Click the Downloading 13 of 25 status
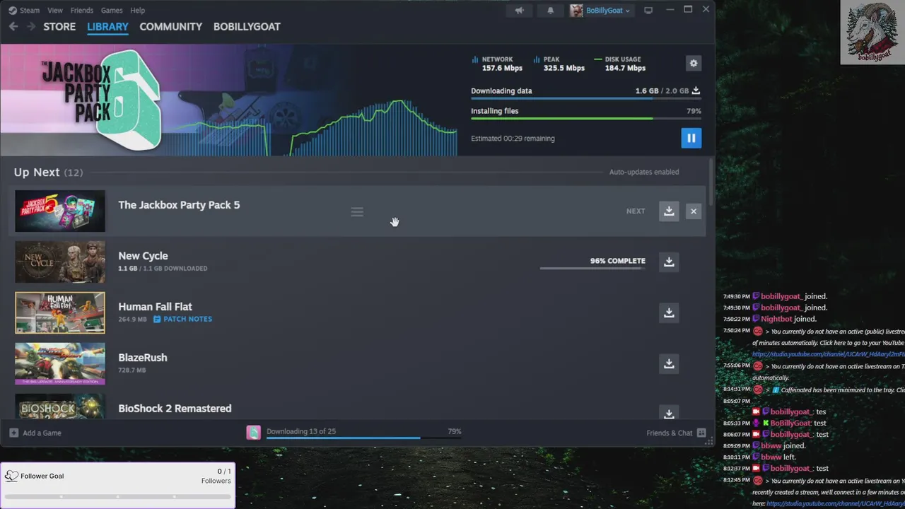This screenshot has height=509, width=905. 300,431
